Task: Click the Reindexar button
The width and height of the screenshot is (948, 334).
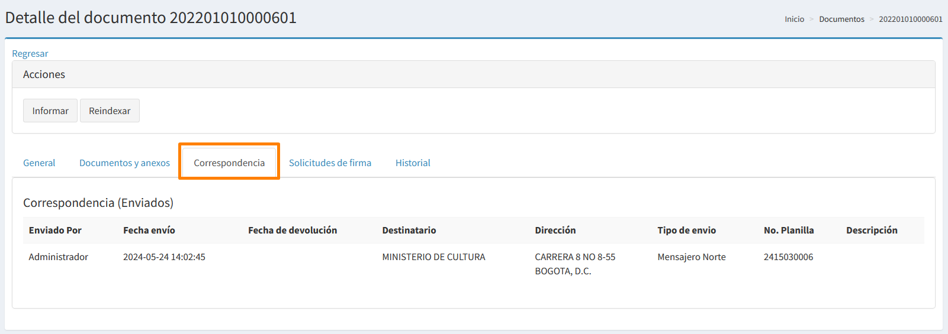Action: coord(110,111)
